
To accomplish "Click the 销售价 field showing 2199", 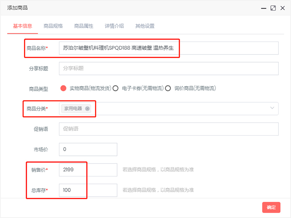I will (x=88, y=170).
